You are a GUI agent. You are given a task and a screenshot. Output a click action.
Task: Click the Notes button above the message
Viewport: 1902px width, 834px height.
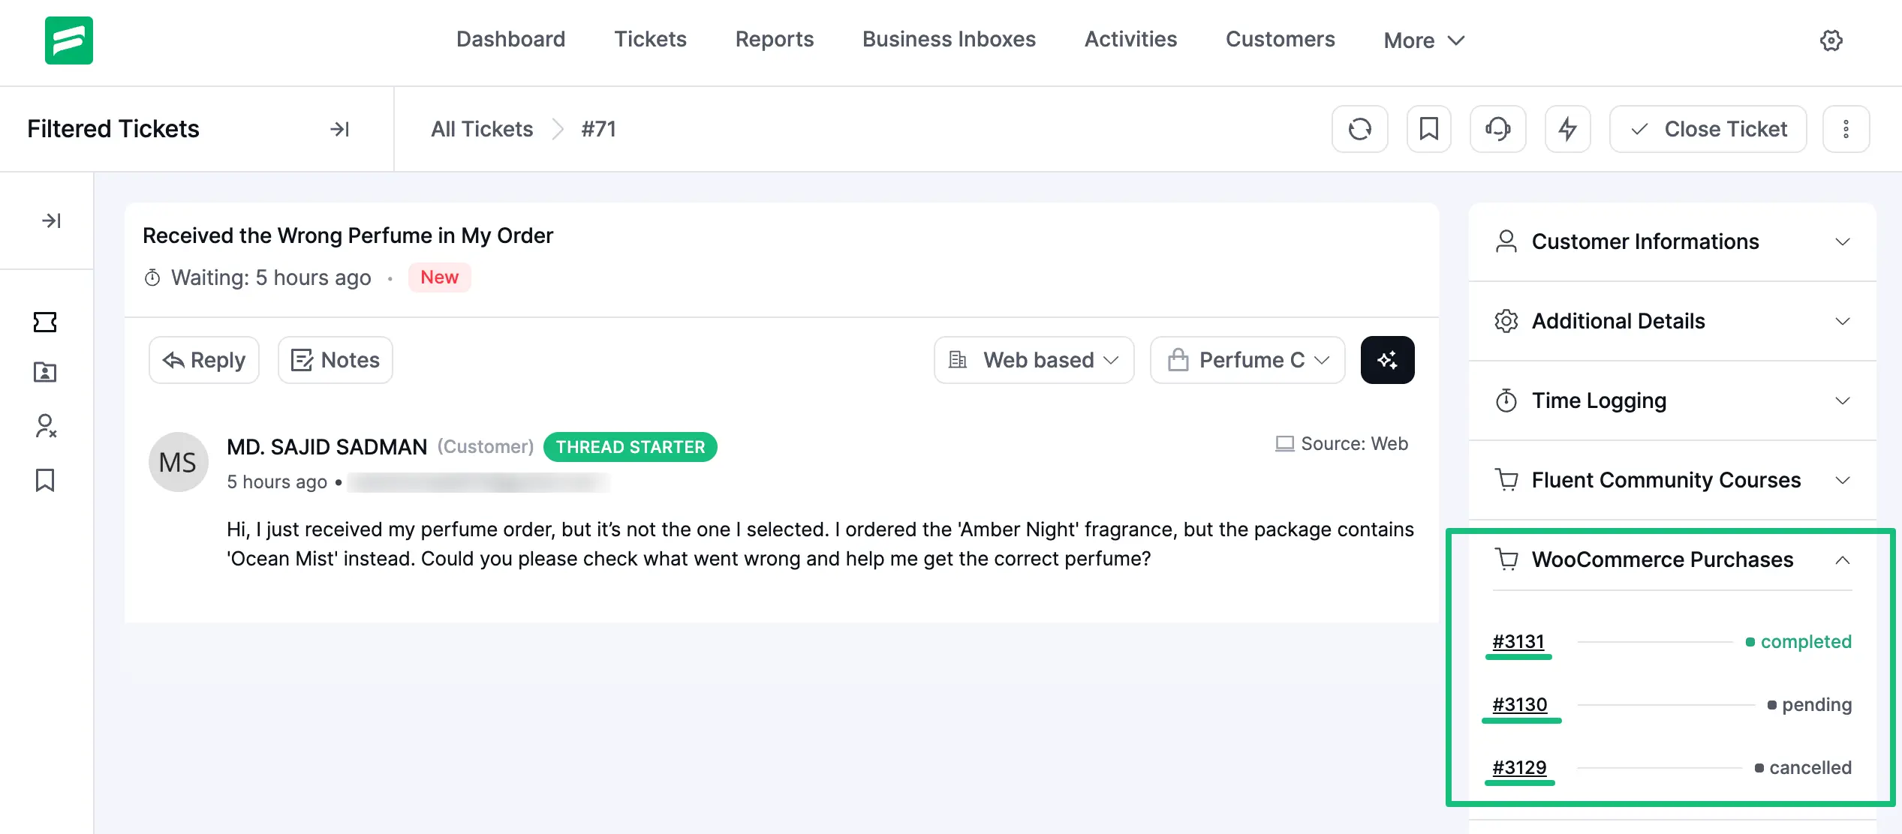(x=335, y=360)
